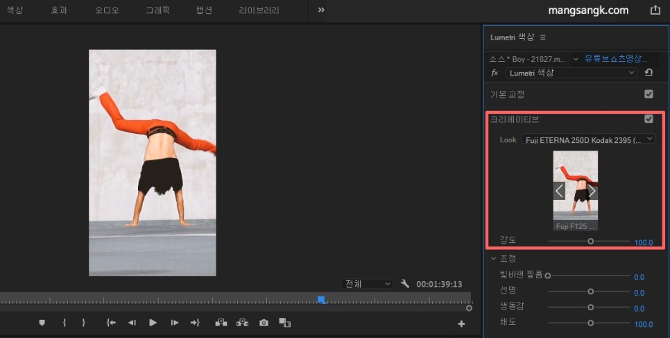Click the 크리에이티브 section header
The width and height of the screenshot is (670, 338).
coord(515,119)
